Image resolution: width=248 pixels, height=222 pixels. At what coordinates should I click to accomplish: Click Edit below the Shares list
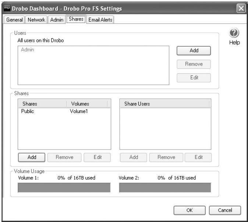pos(97,157)
